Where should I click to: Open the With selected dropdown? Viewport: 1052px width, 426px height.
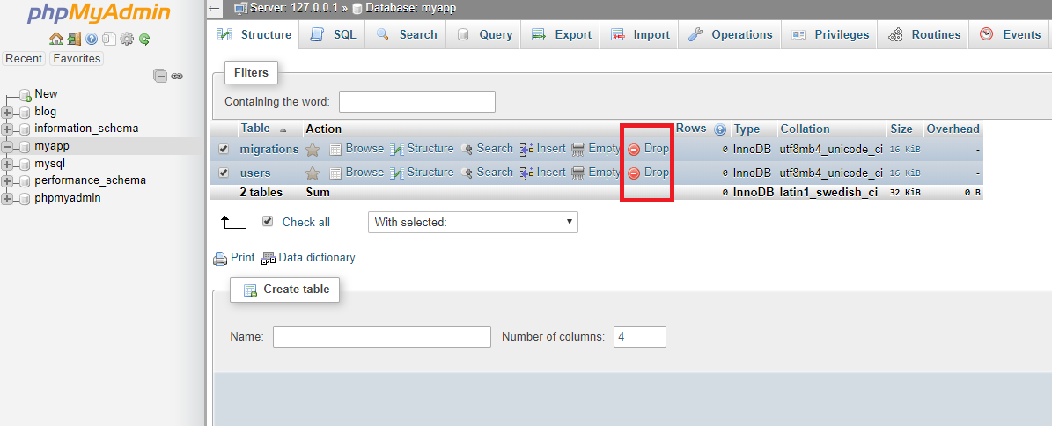coord(473,222)
